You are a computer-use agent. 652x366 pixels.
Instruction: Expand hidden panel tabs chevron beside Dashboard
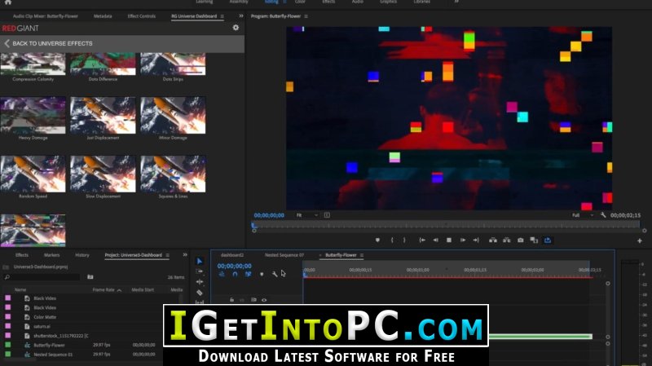click(240, 15)
